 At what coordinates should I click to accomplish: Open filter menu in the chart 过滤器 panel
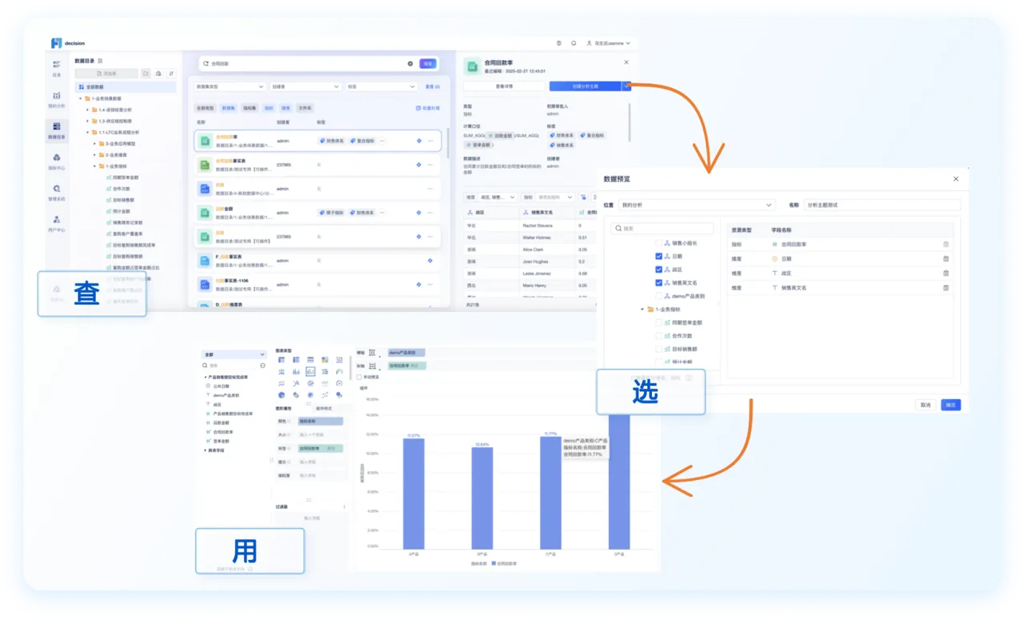(345, 506)
